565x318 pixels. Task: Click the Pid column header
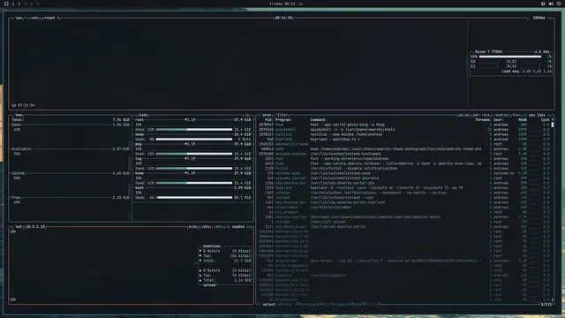[x=268, y=120]
